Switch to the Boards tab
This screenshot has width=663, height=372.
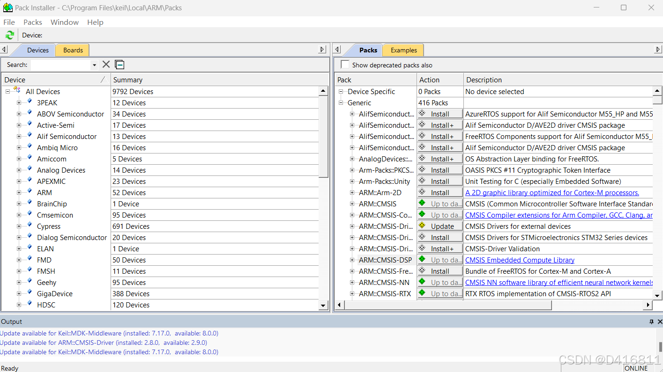[73, 50]
